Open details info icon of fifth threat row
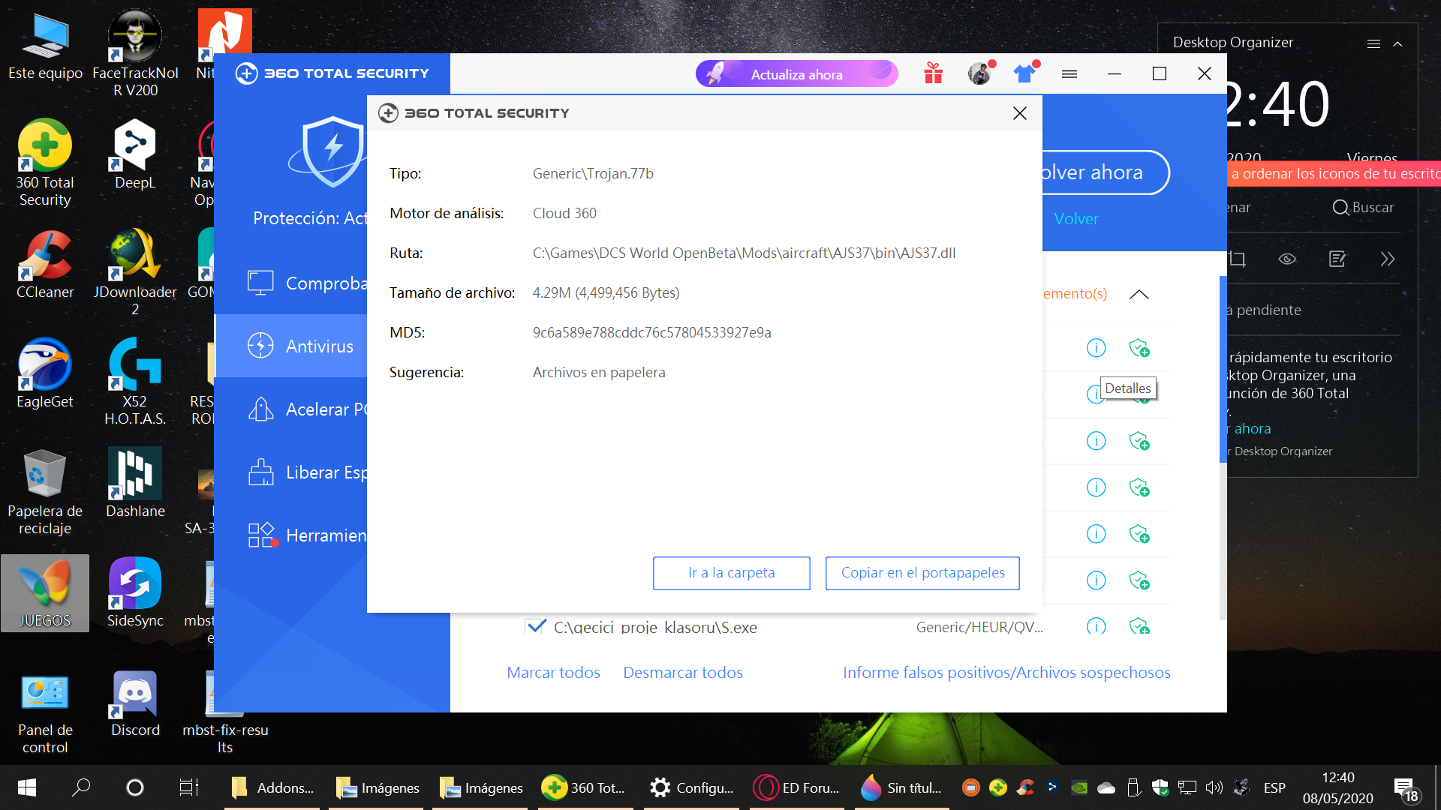Image resolution: width=1441 pixels, height=810 pixels. 1096,534
